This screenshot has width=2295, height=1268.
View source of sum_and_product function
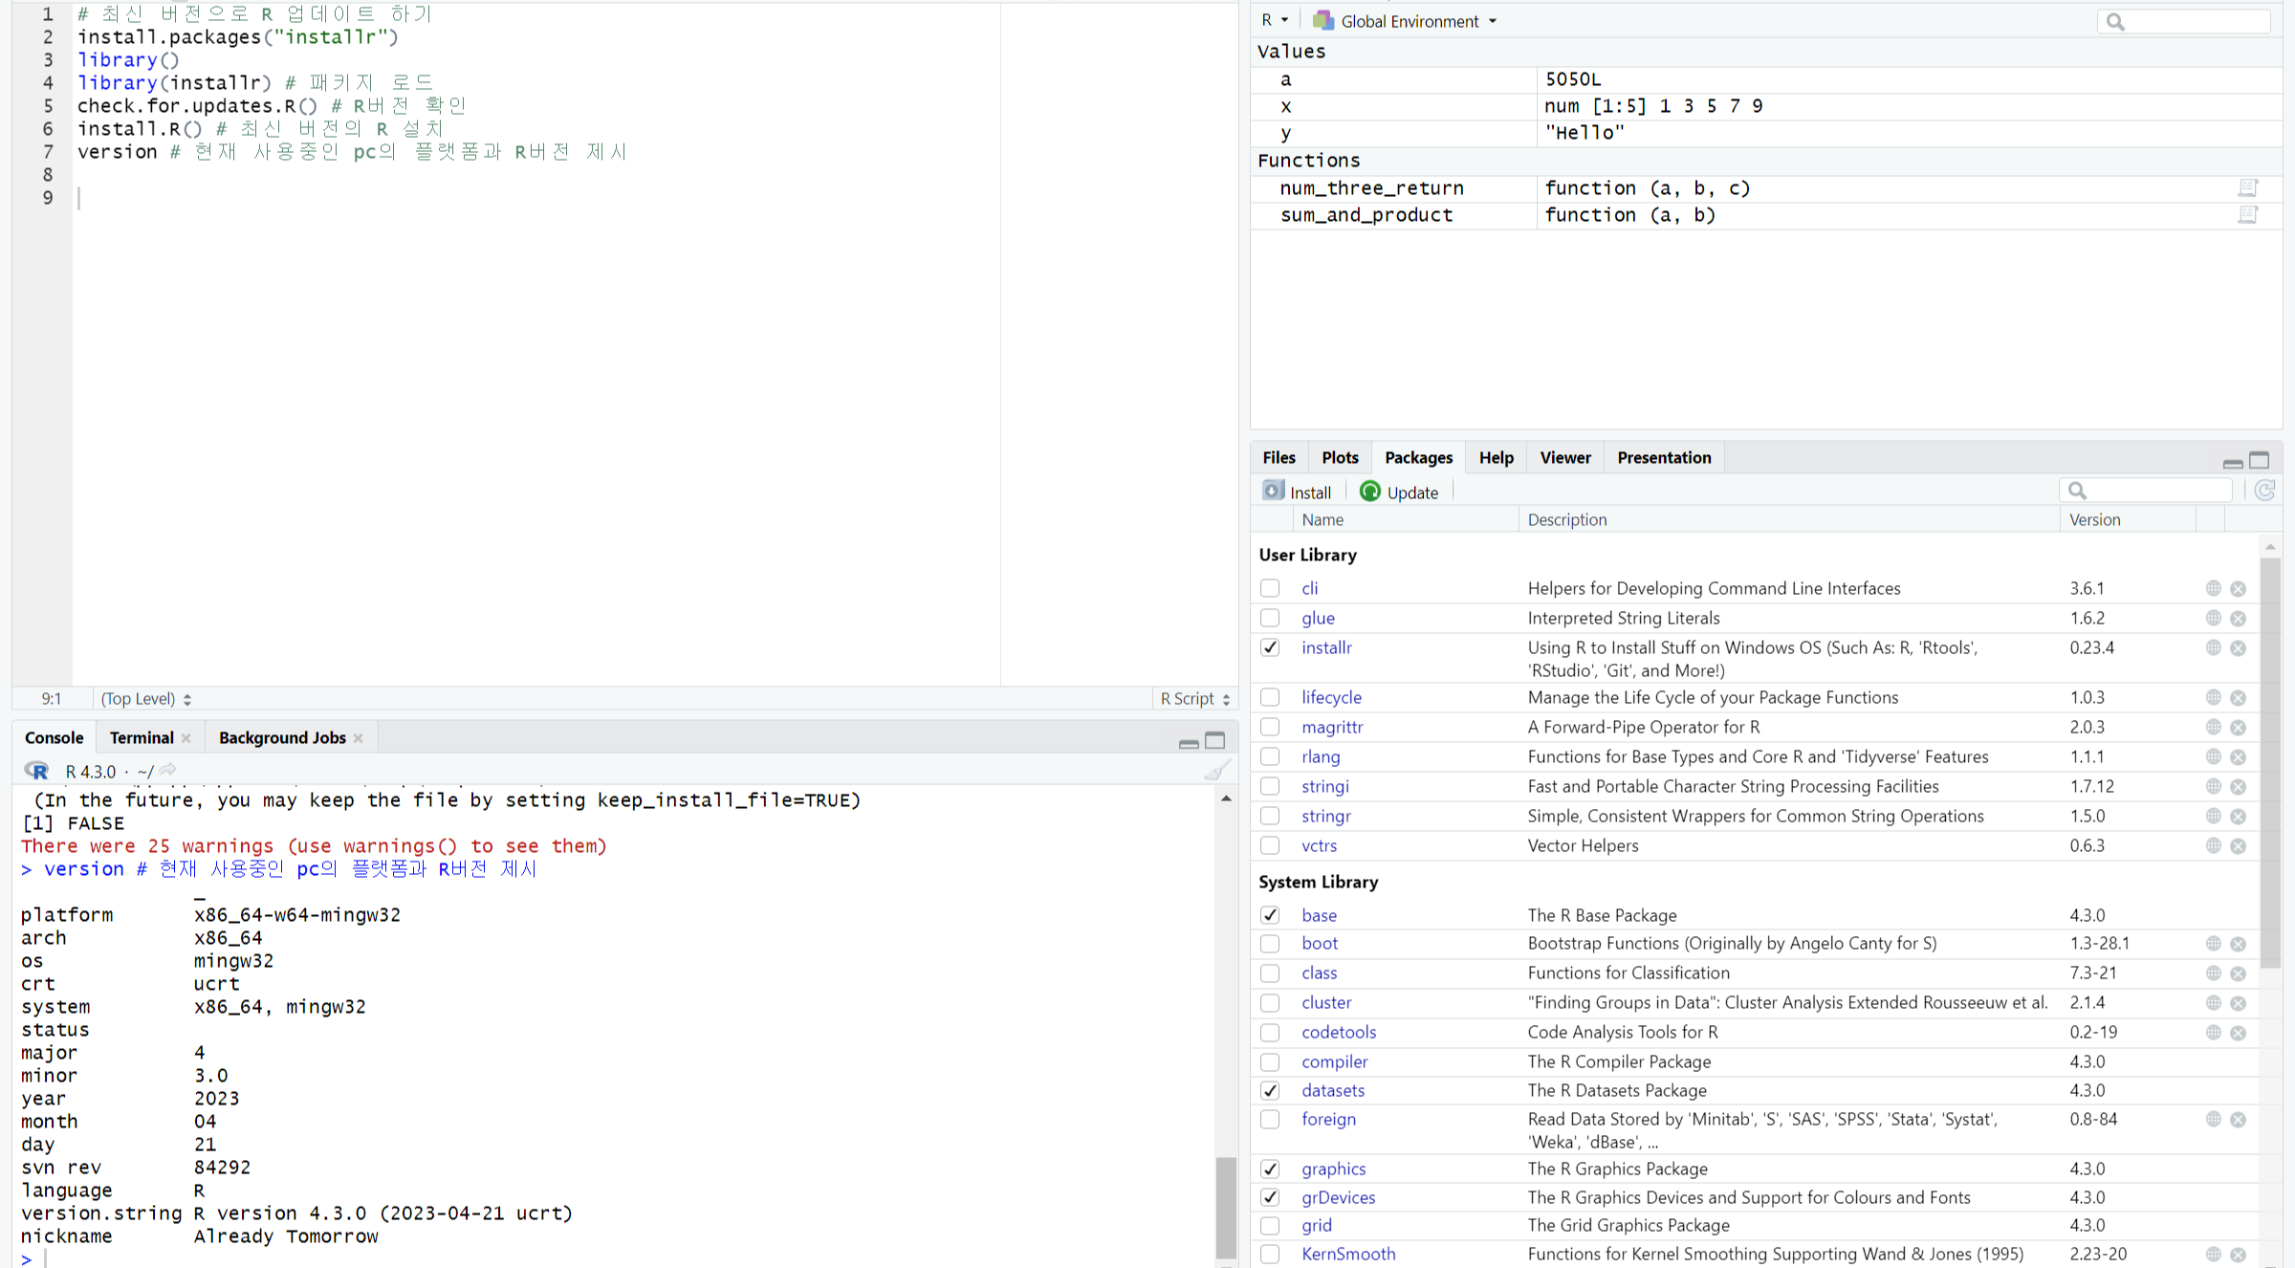2248,214
